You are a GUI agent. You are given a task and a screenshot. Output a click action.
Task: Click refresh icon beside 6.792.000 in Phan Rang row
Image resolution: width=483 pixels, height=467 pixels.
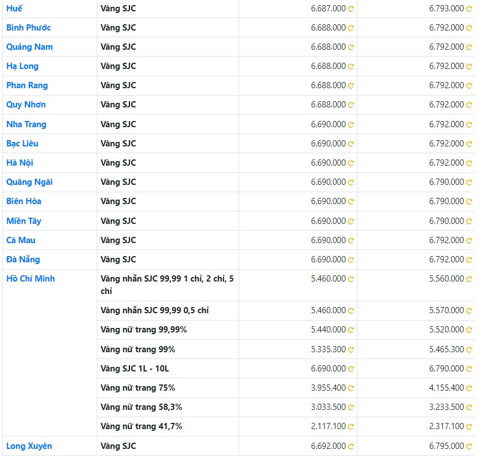pyautogui.click(x=469, y=86)
